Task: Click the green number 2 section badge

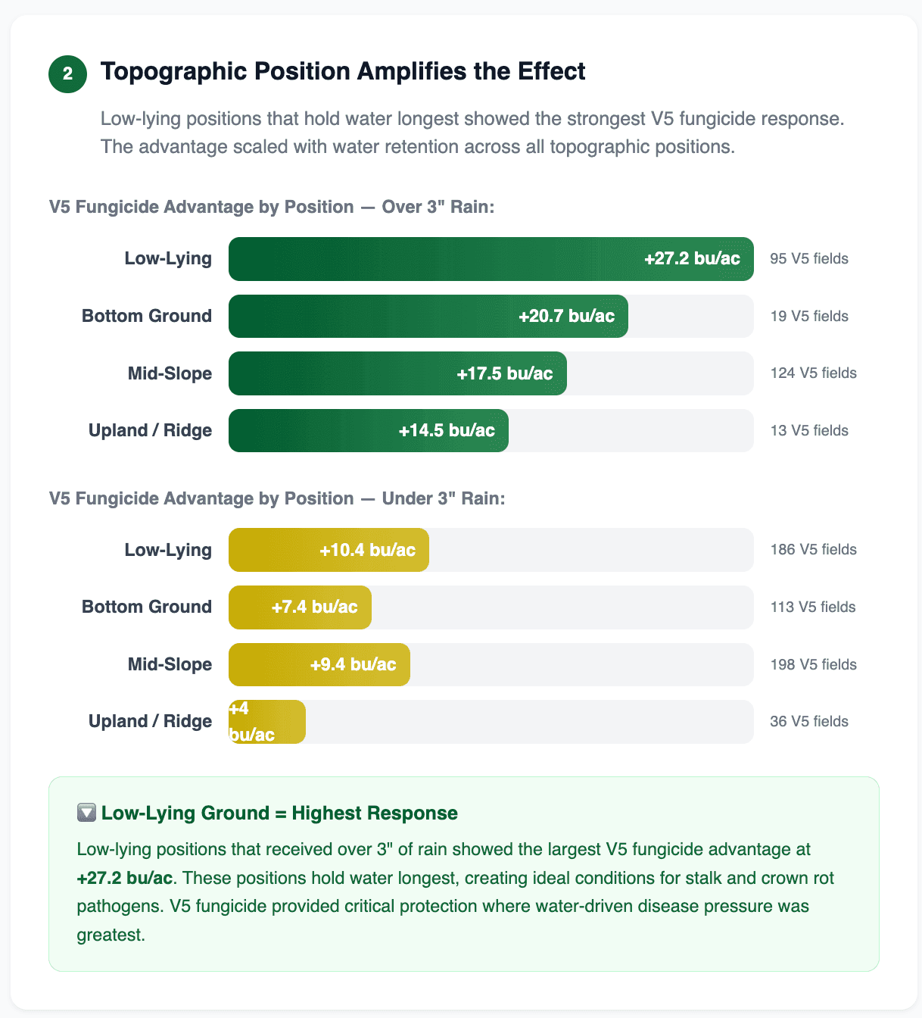Action: (67, 73)
